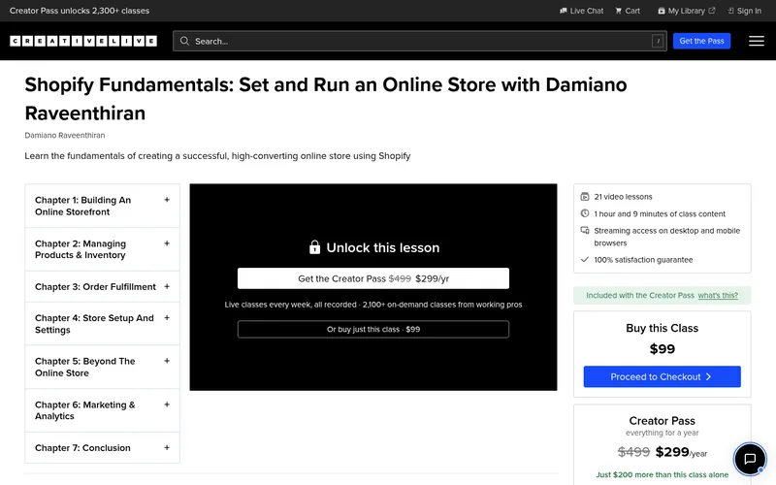776x485 pixels.
Task: Click the search magnifier icon
Action: pyautogui.click(x=184, y=41)
